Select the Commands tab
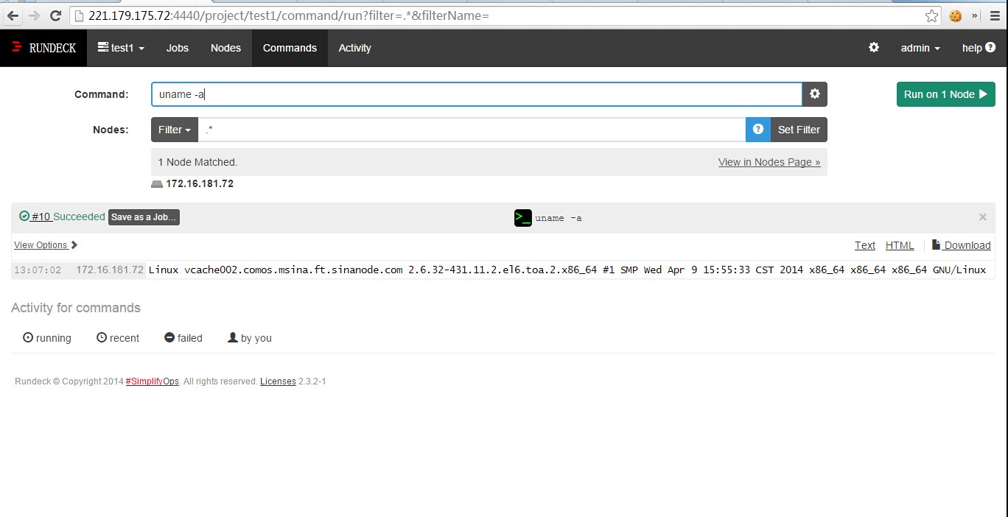Viewport: 1008px width, 517px height. pyautogui.click(x=290, y=48)
